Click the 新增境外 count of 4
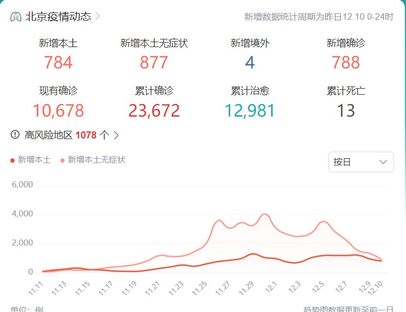The height and width of the screenshot is (312, 406). pyautogui.click(x=250, y=62)
